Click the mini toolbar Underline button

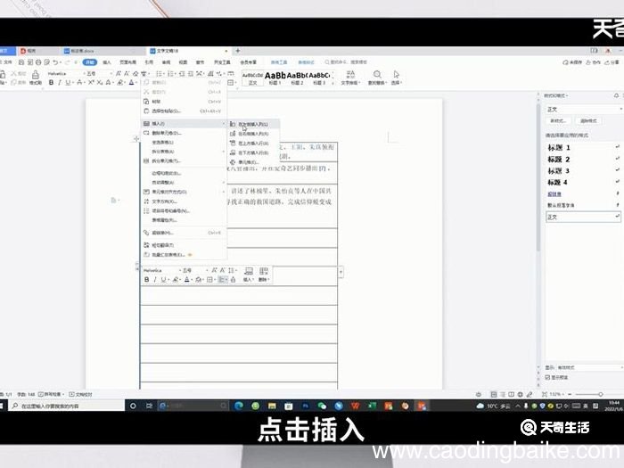(x=163, y=280)
